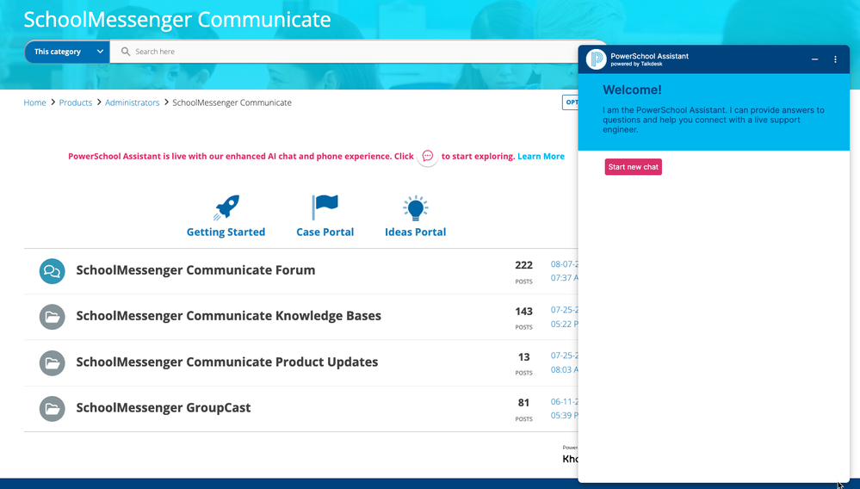Go to the Home breadcrumb
The width and height of the screenshot is (860, 489).
pyautogui.click(x=34, y=102)
